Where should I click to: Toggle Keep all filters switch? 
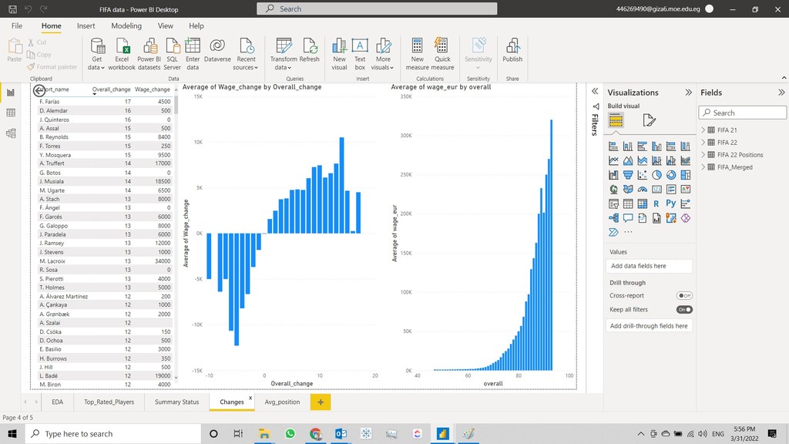click(x=684, y=310)
